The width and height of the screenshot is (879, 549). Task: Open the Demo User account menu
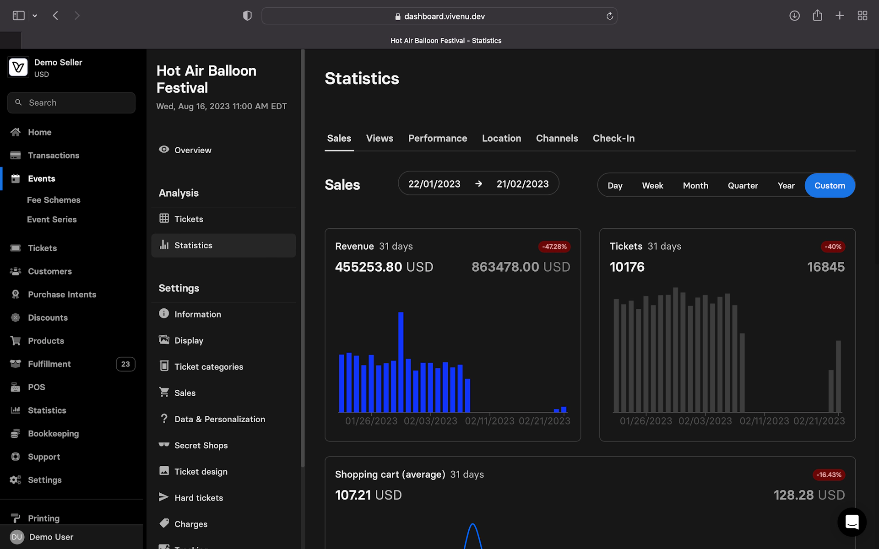tap(50, 537)
